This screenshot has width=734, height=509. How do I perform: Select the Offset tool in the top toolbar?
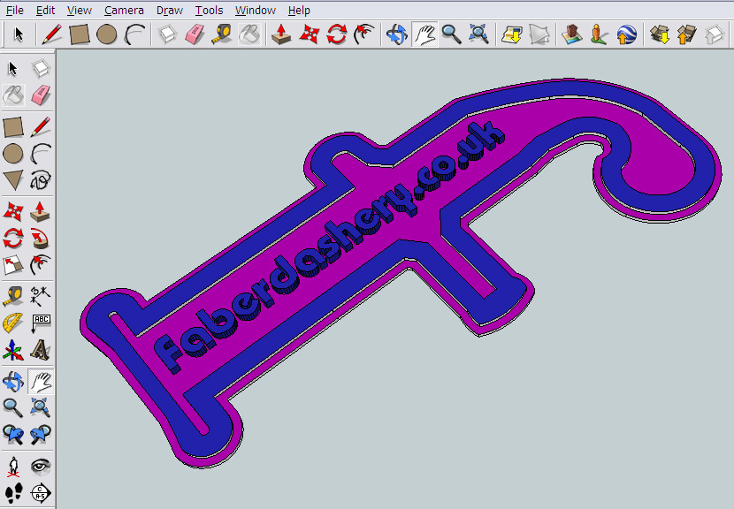point(364,34)
